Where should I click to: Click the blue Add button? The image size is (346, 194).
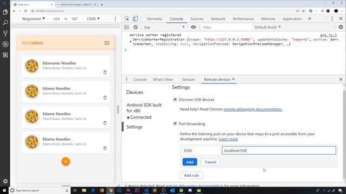pyautogui.click(x=190, y=162)
